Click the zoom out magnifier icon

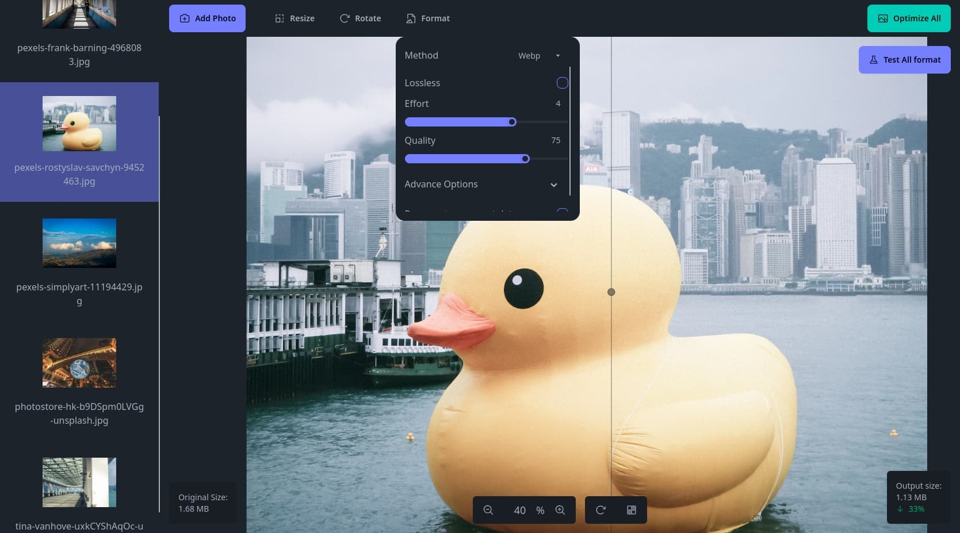[x=488, y=510]
